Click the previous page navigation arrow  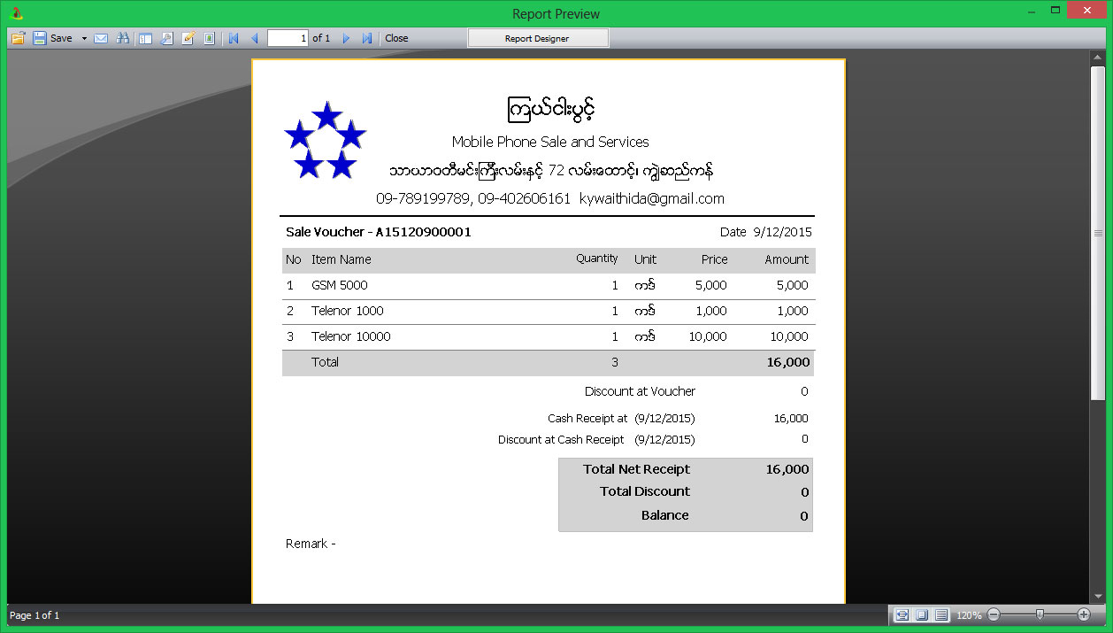coord(254,38)
